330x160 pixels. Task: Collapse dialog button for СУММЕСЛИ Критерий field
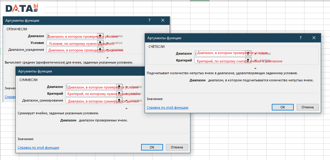tap(119, 94)
